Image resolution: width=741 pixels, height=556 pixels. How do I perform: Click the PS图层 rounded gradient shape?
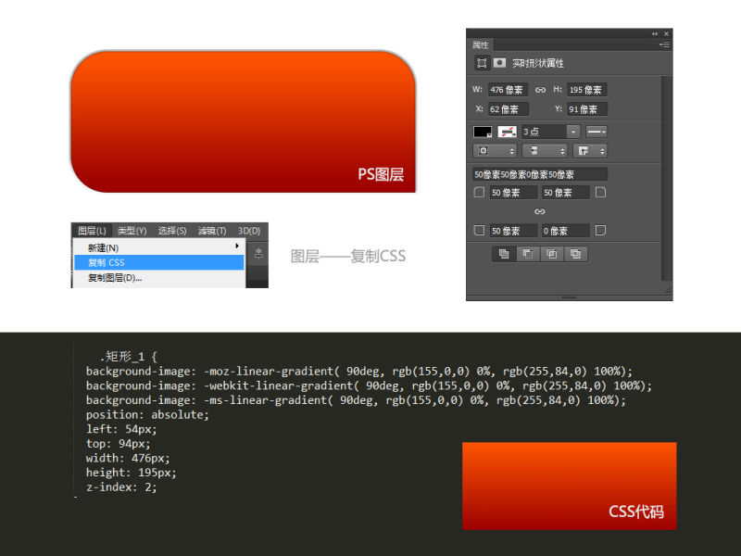click(244, 121)
